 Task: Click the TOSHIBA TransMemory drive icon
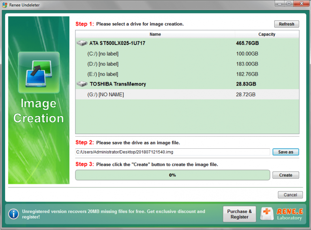click(x=82, y=84)
